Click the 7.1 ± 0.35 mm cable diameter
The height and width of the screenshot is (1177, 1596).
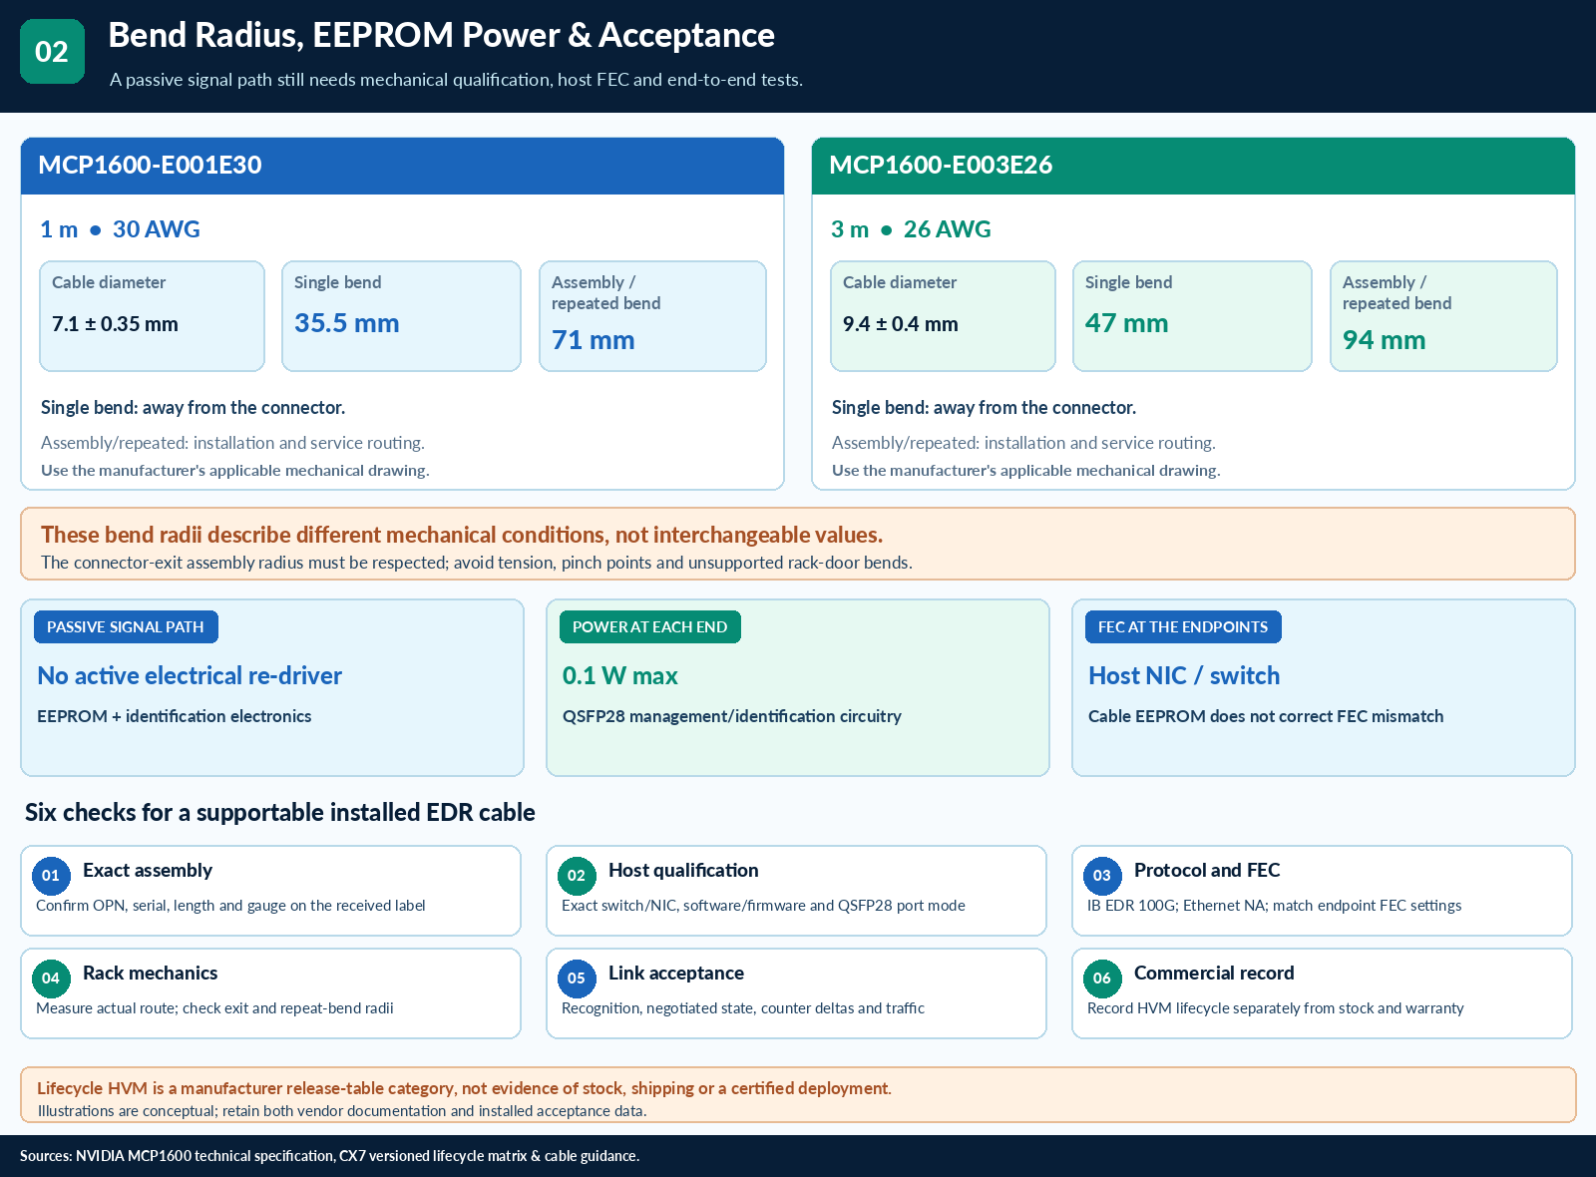(115, 324)
